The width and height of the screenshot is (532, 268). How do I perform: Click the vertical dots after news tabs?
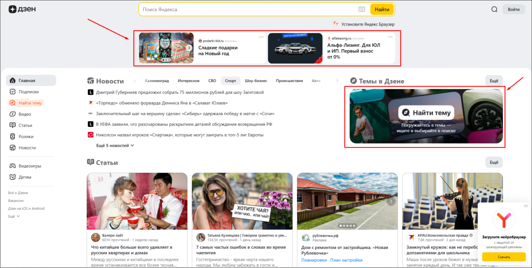[337, 81]
